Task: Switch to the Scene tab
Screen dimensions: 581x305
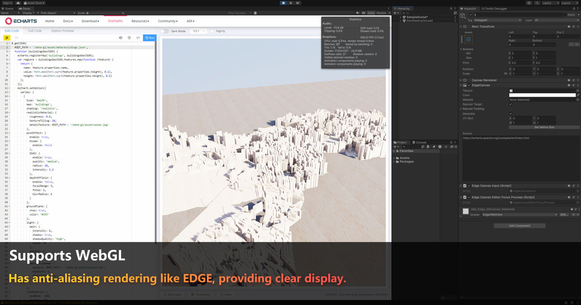Action: pyautogui.click(x=8, y=8)
